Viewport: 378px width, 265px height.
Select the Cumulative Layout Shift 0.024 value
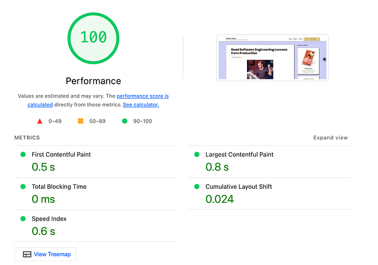(x=220, y=200)
